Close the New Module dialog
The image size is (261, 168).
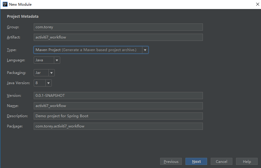coord(257,4)
